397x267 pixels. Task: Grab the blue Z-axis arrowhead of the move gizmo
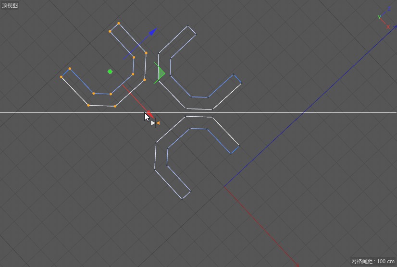[x=153, y=32]
